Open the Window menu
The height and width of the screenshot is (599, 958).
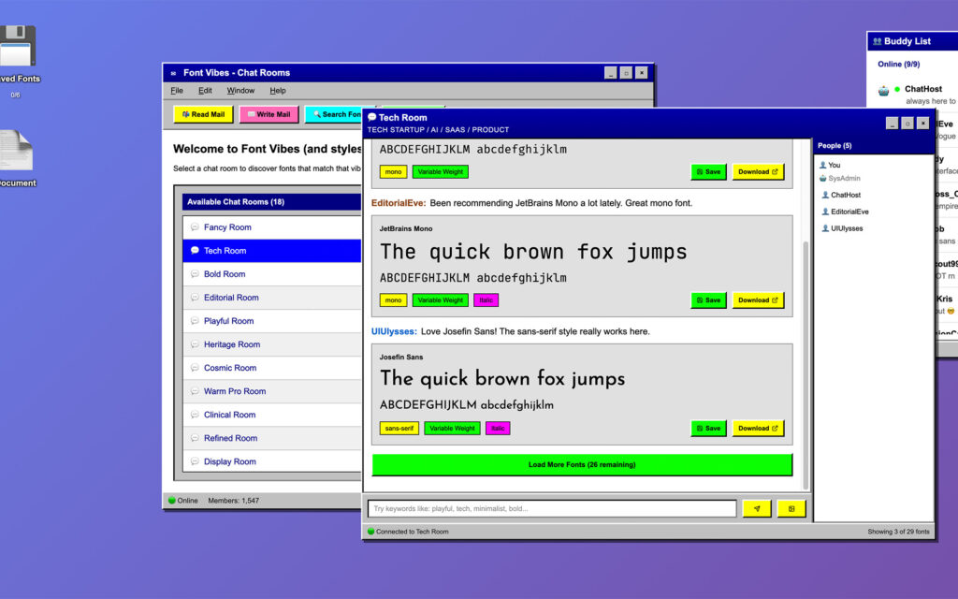pyautogui.click(x=240, y=91)
